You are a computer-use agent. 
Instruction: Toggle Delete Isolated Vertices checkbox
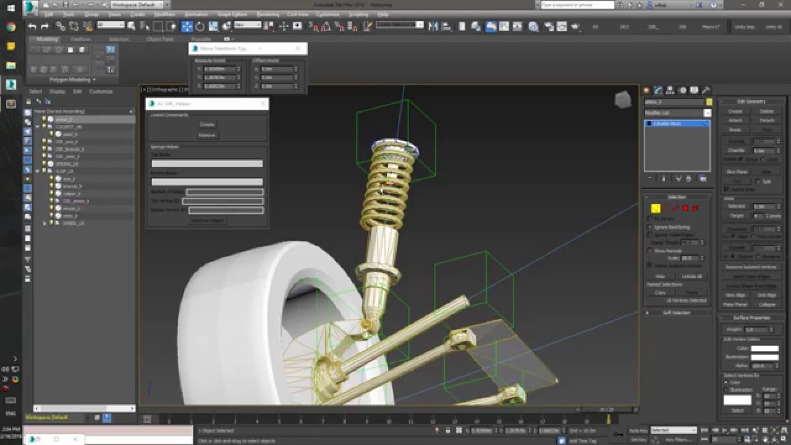coord(649,265)
